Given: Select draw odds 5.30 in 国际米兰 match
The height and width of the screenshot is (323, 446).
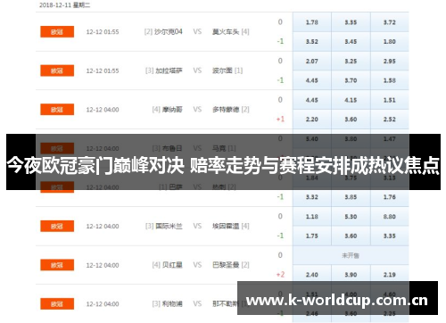Looking at the screenshot, I should tap(351, 217).
